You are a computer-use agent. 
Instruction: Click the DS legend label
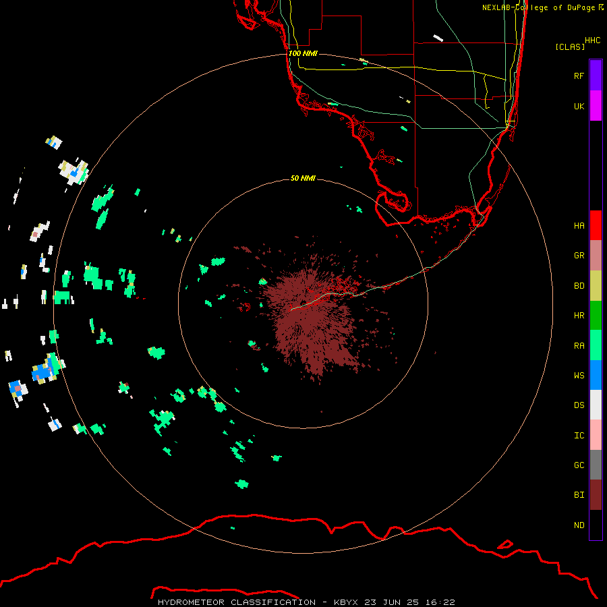click(x=579, y=405)
